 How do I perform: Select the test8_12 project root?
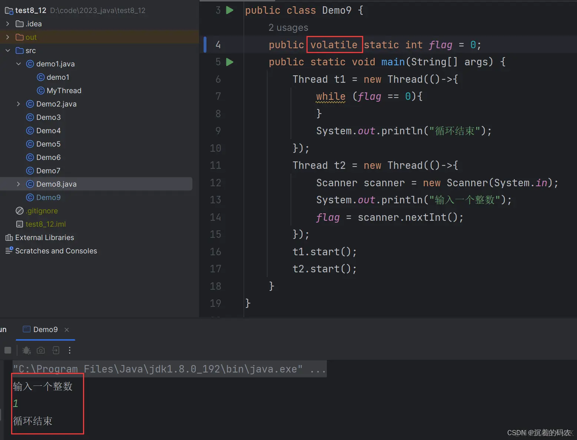[x=31, y=10]
